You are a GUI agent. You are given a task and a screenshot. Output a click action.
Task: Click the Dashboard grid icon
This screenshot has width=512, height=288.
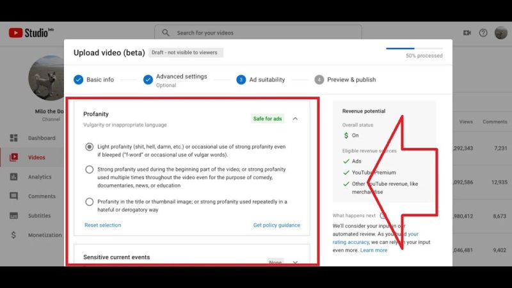point(13,138)
